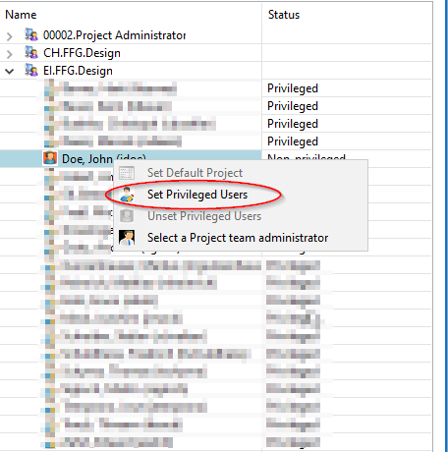Click the Doe, John user avatar icon

click(x=50, y=158)
